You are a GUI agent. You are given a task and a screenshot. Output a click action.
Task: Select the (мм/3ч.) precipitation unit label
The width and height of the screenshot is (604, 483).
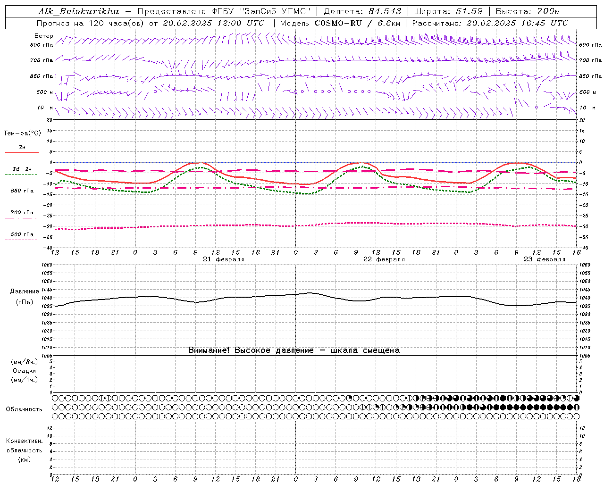(x=25, y=362)
